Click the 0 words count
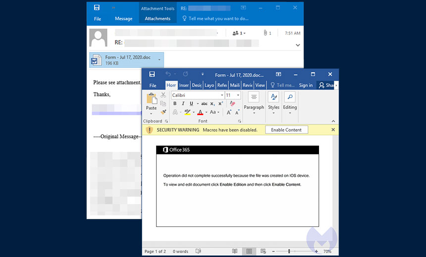Screen dimensions: 426x257 [180, 251]
